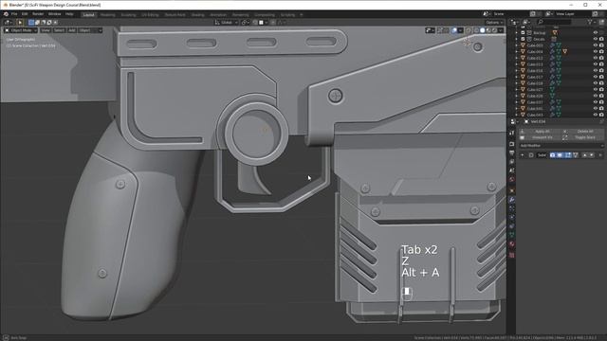Move Subd modifier up in stack
Image resolution: width=607 pixels, height=341 pixels.
[x=585, y=155]
